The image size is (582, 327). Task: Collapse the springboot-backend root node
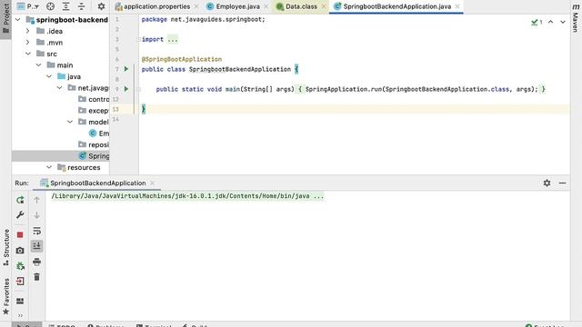(18, 20)
